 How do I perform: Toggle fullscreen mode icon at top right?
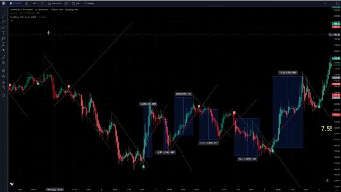point(338,3)
